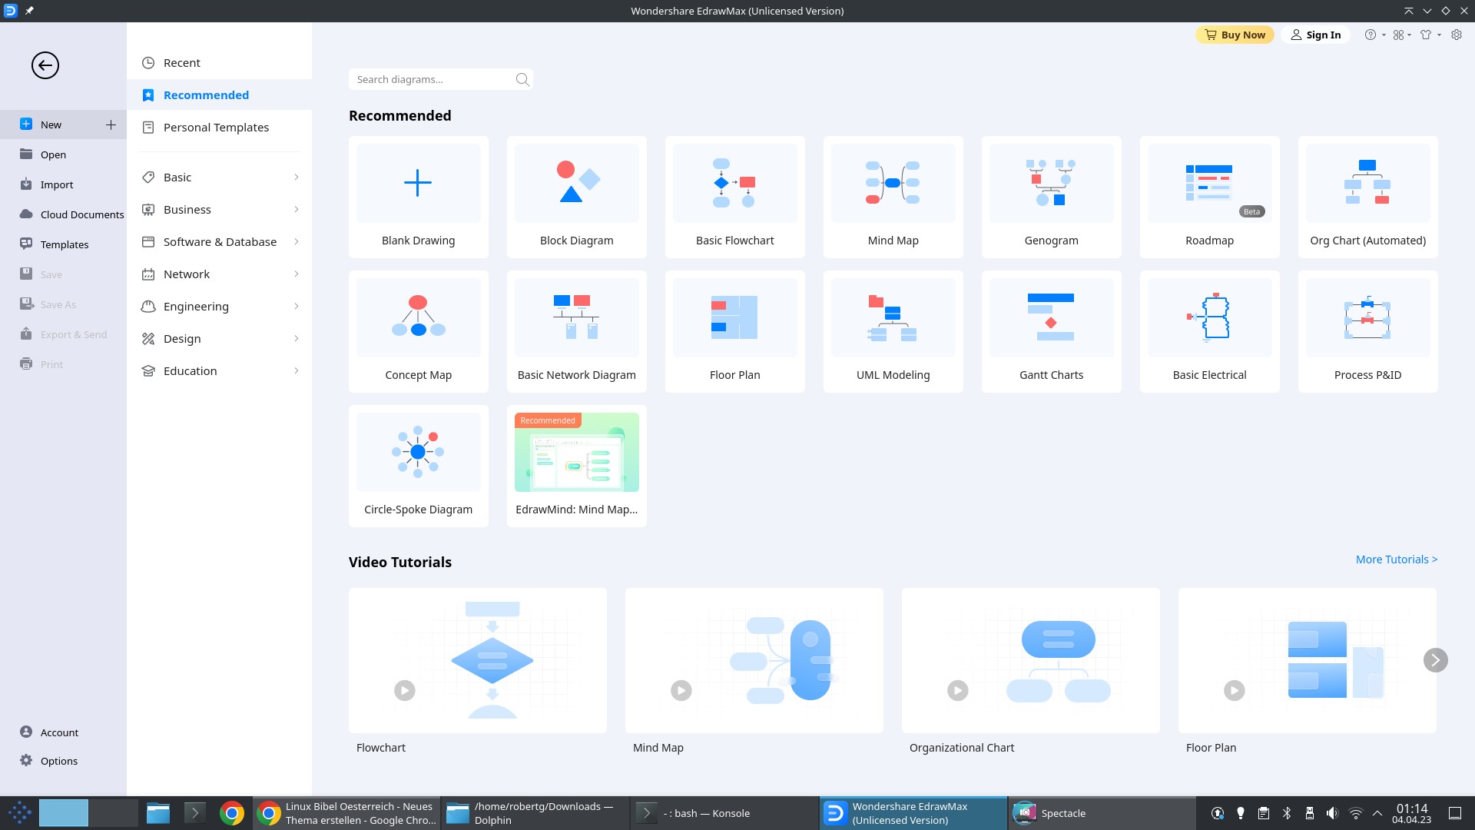The height and width of the screenshot is (830, 1475).
Task: Expand the Software & Database category
Action: point(297,242)
